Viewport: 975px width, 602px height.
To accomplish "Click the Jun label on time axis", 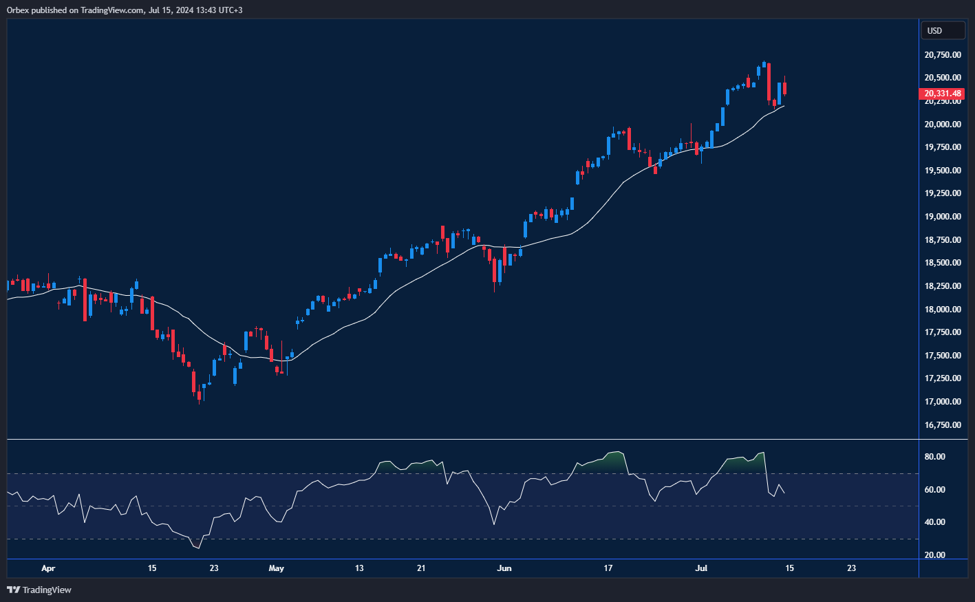I will [x=504, y=568].
